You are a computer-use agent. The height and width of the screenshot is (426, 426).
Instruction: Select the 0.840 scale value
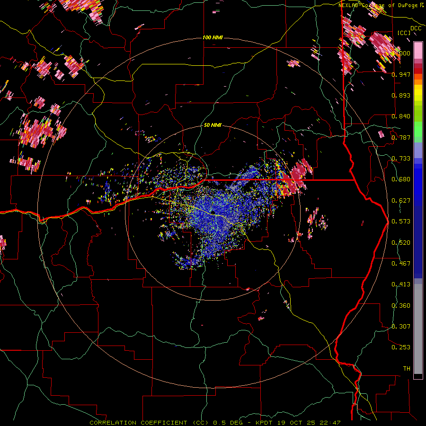pos(401,116)
